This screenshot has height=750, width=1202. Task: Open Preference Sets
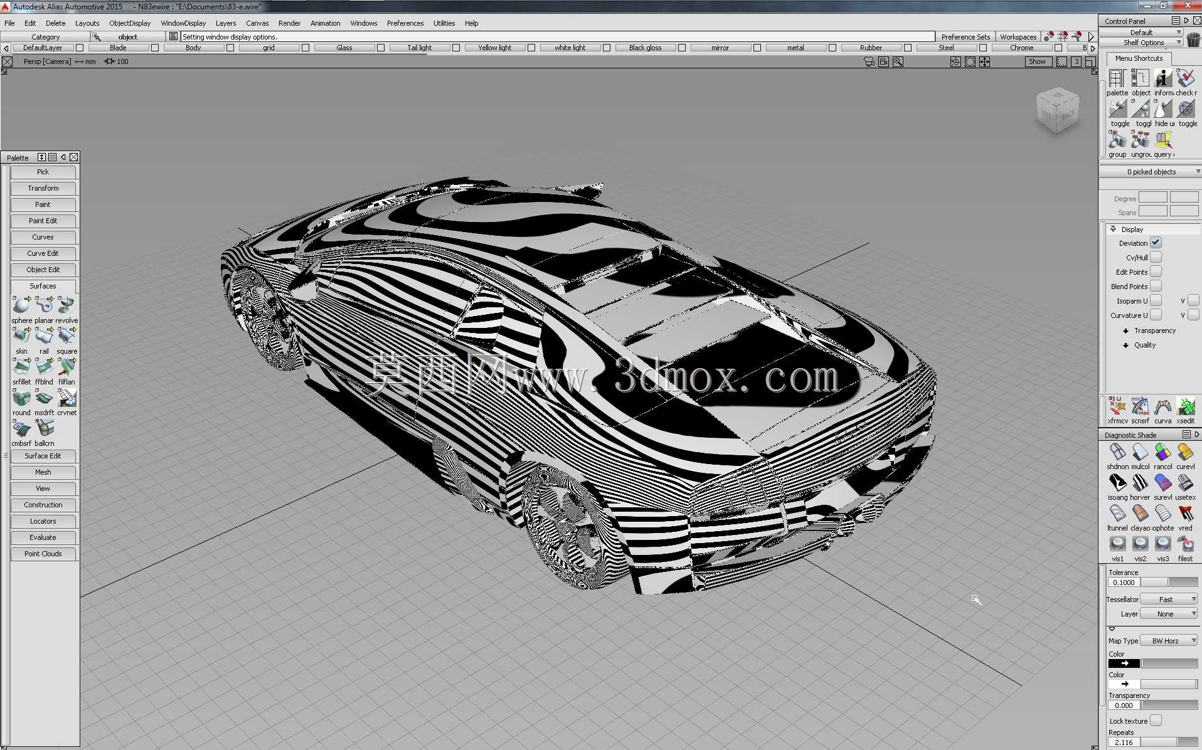(x=965, y=37)
